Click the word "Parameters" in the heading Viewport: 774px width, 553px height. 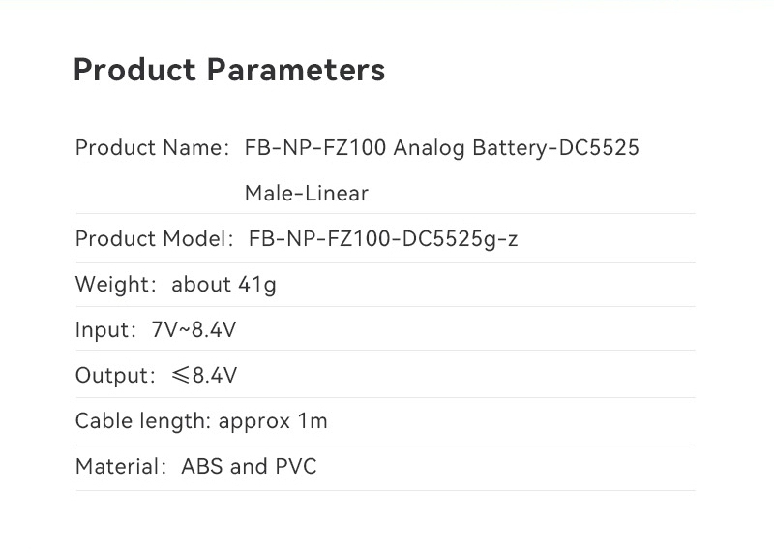(296, 71)
